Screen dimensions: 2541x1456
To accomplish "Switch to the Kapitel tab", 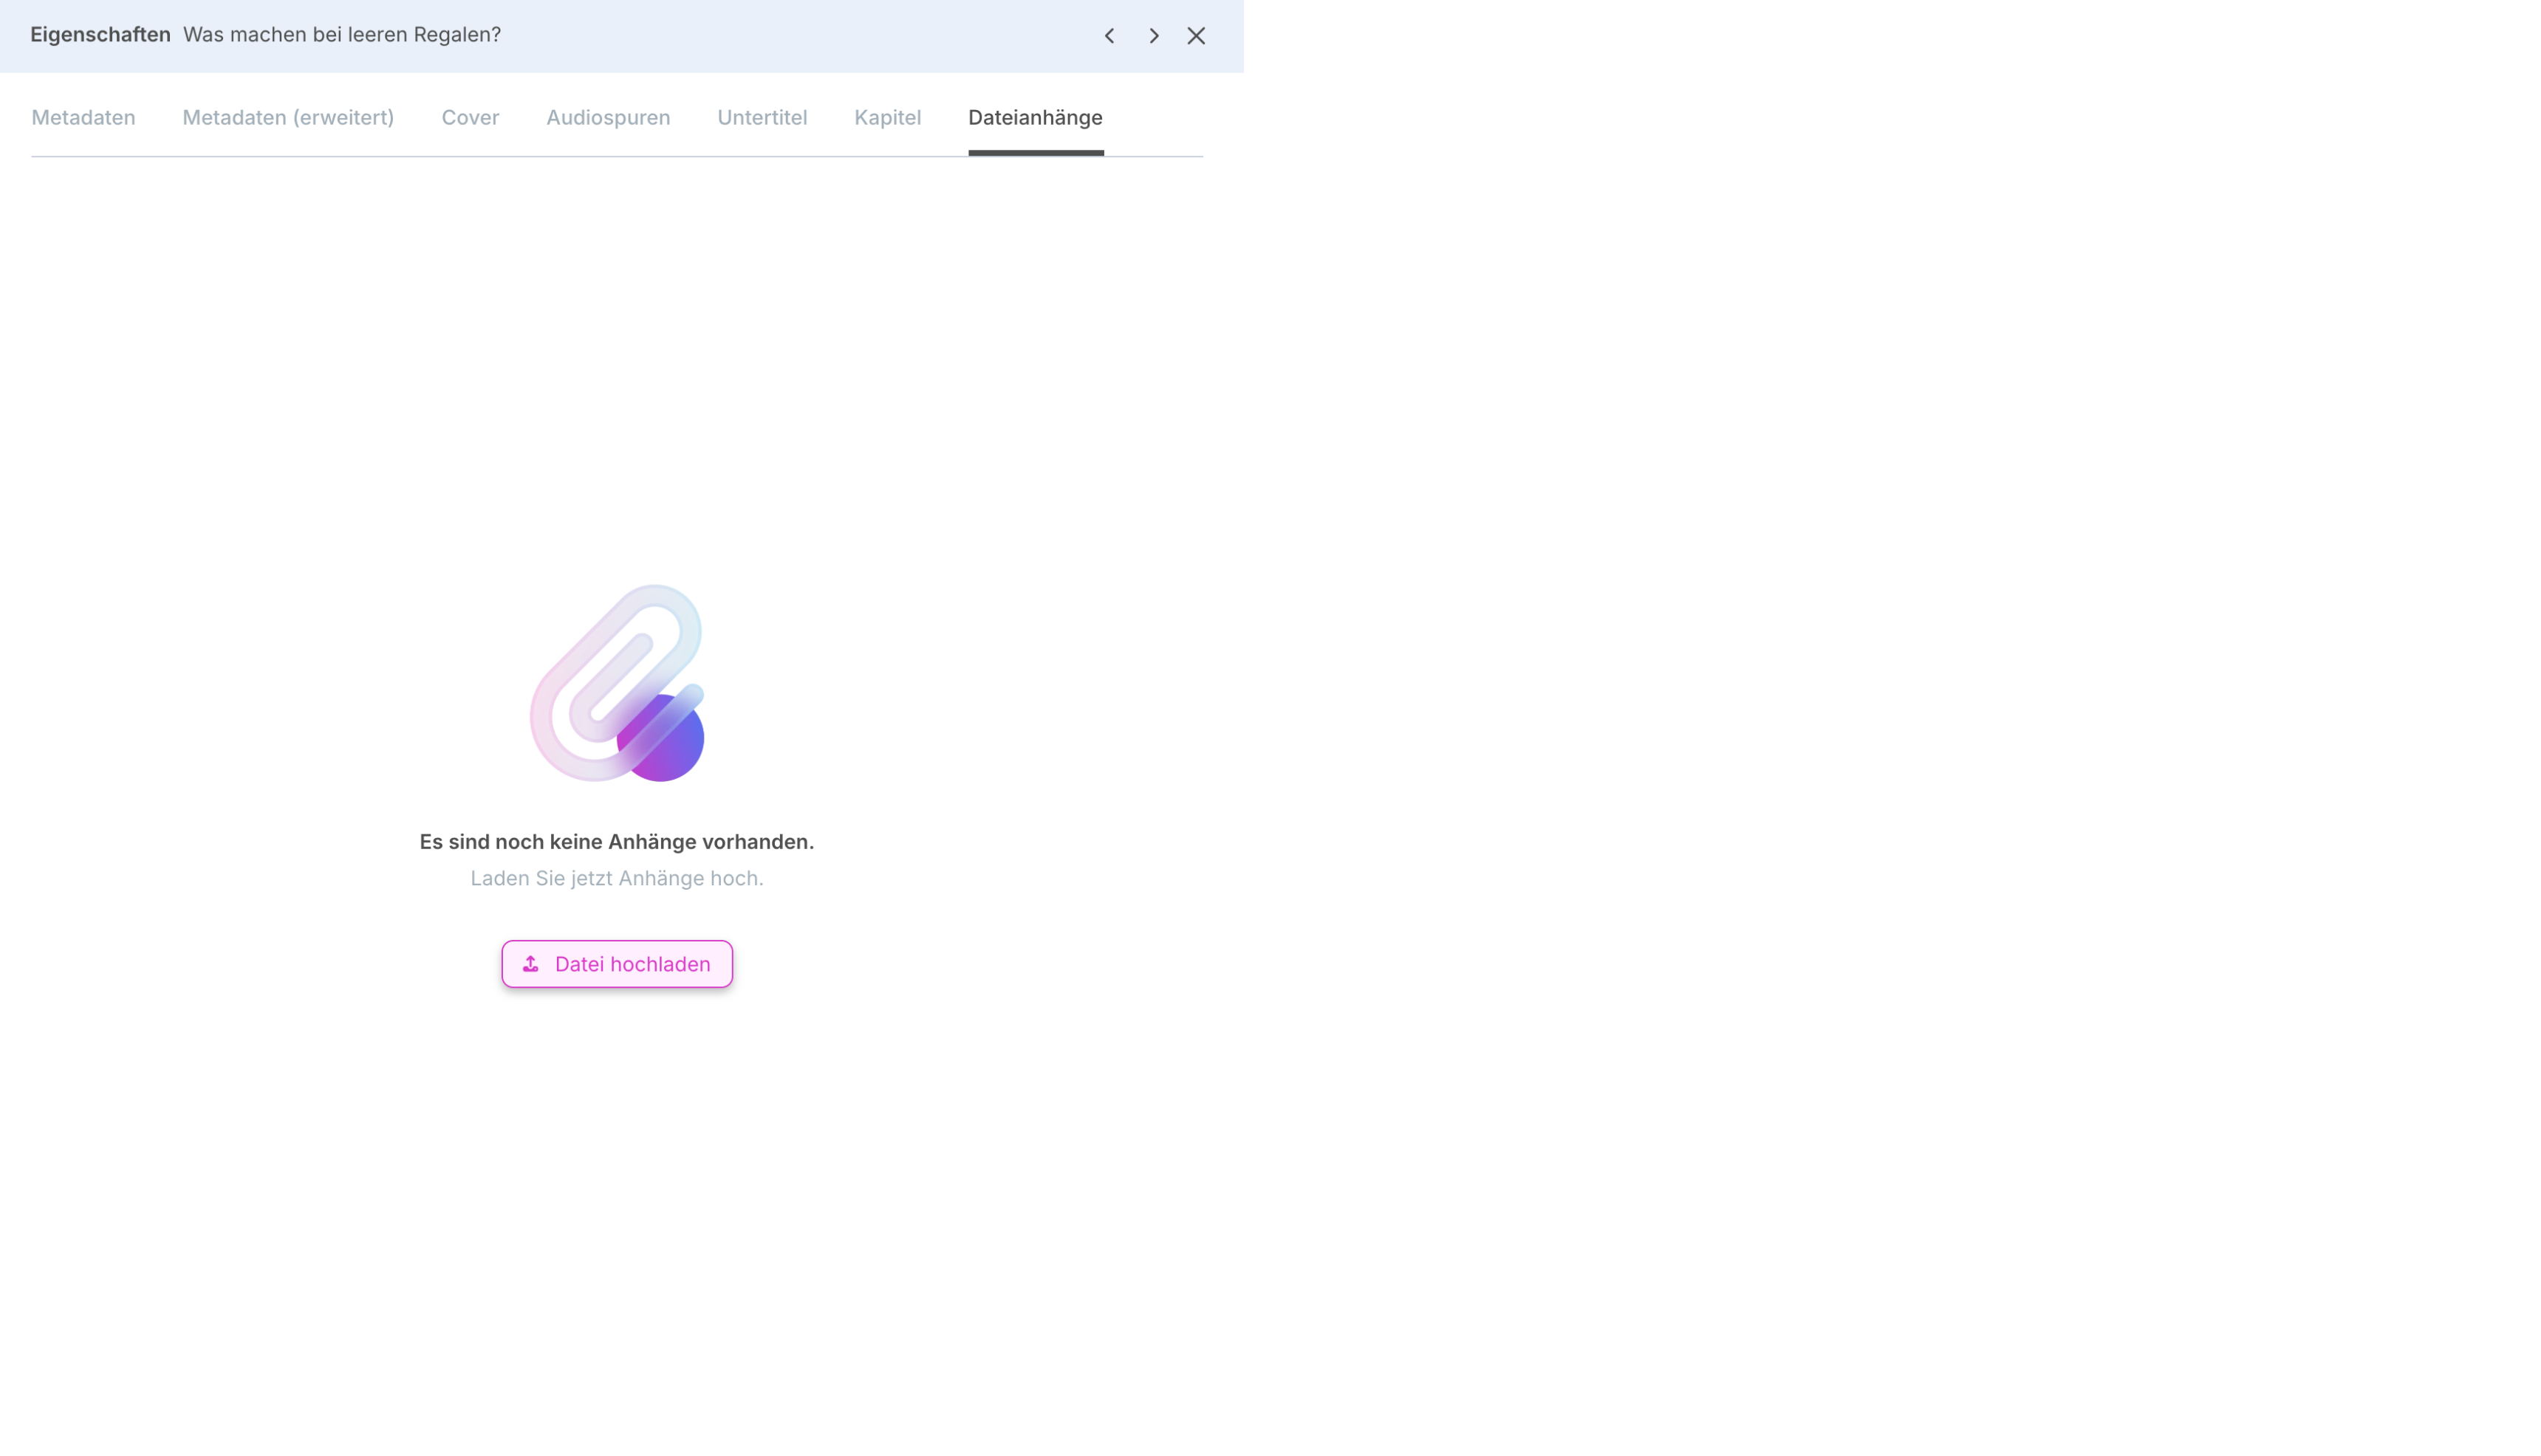I will 887,118.
